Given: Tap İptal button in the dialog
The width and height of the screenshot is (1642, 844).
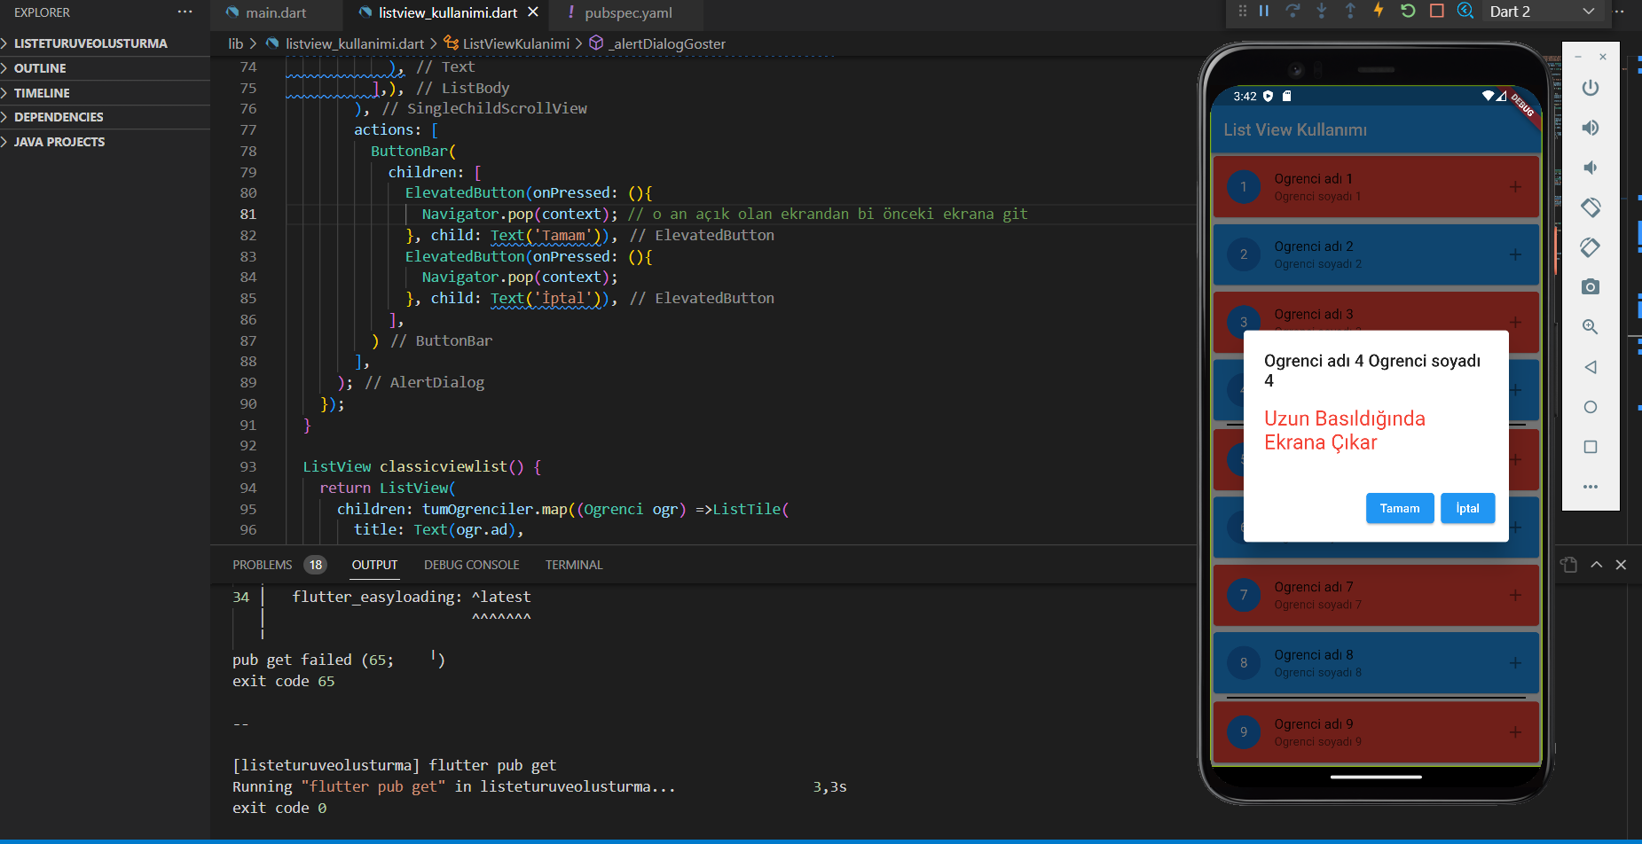Looking at the screenshot, I should click(x=1467, y=508).
